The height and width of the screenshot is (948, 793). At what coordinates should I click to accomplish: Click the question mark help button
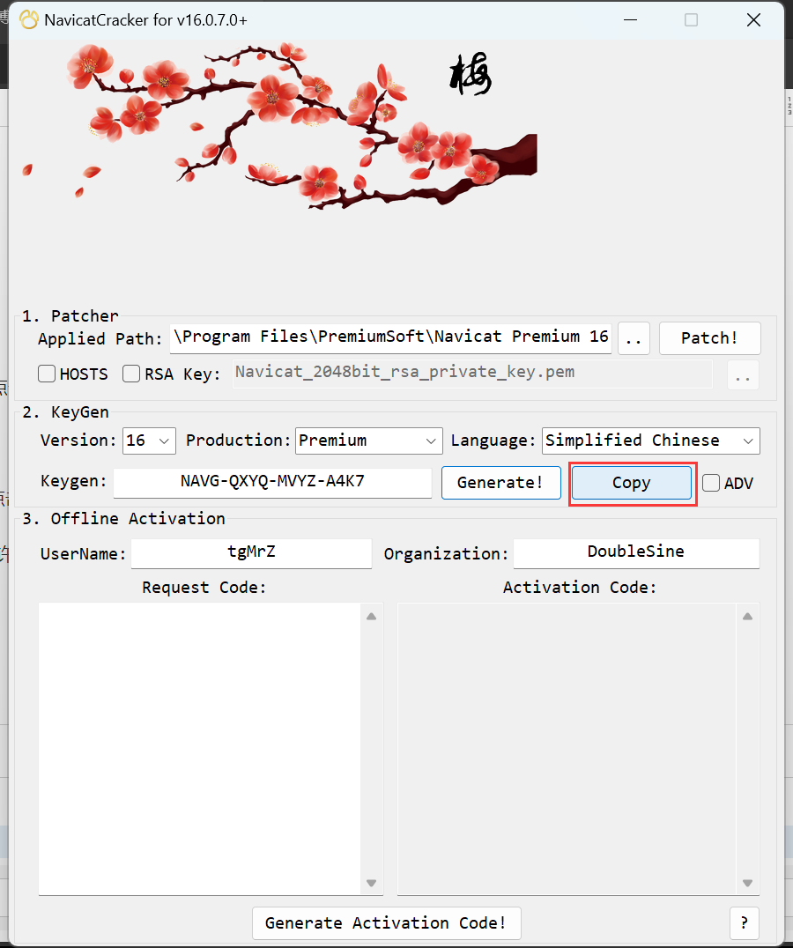click(x=744, y=922)
